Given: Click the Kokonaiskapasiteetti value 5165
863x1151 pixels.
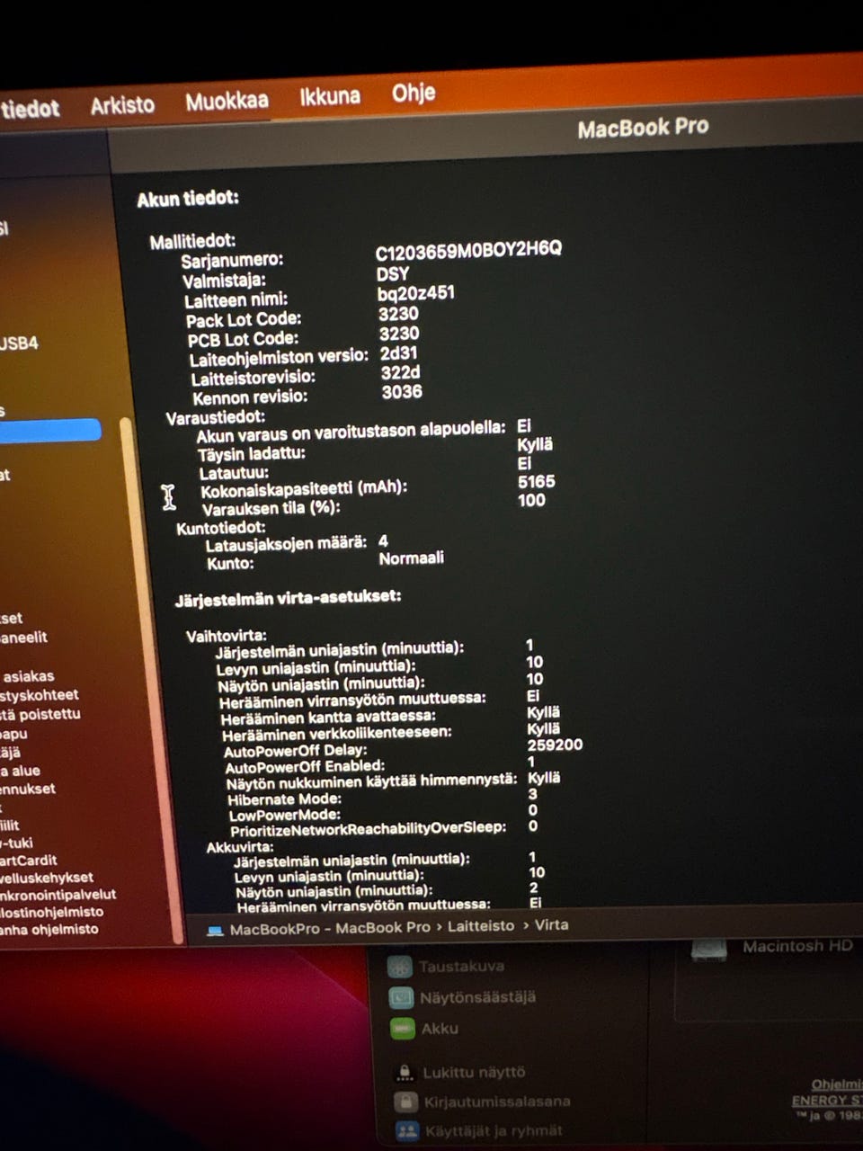Looking at the screenshot, I should coord(537,482).
